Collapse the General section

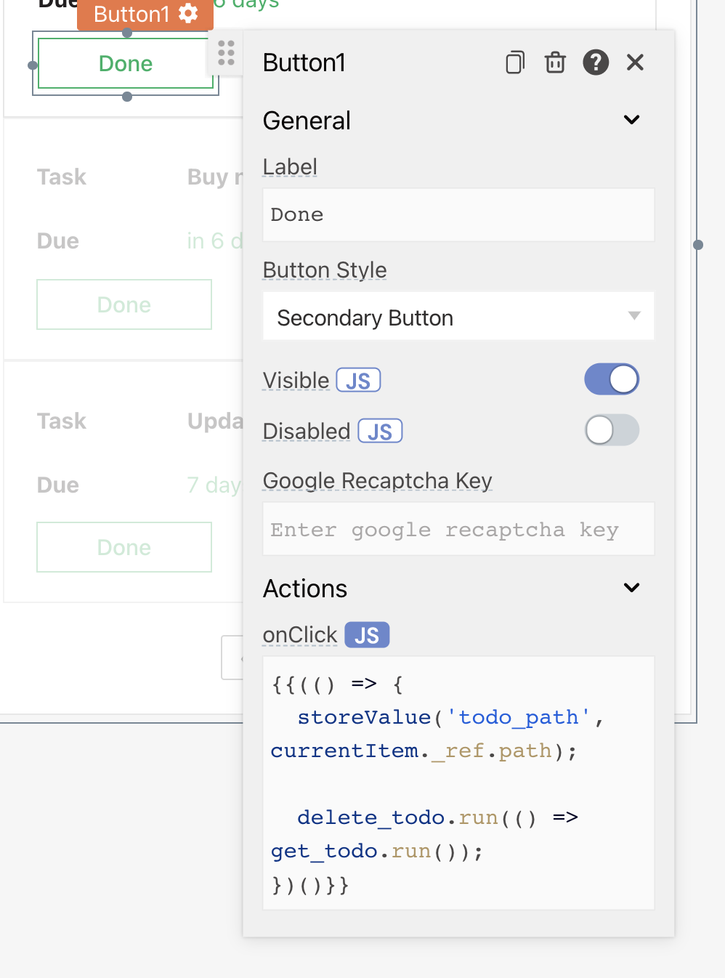pyautogui.click(x=631, y=119)
